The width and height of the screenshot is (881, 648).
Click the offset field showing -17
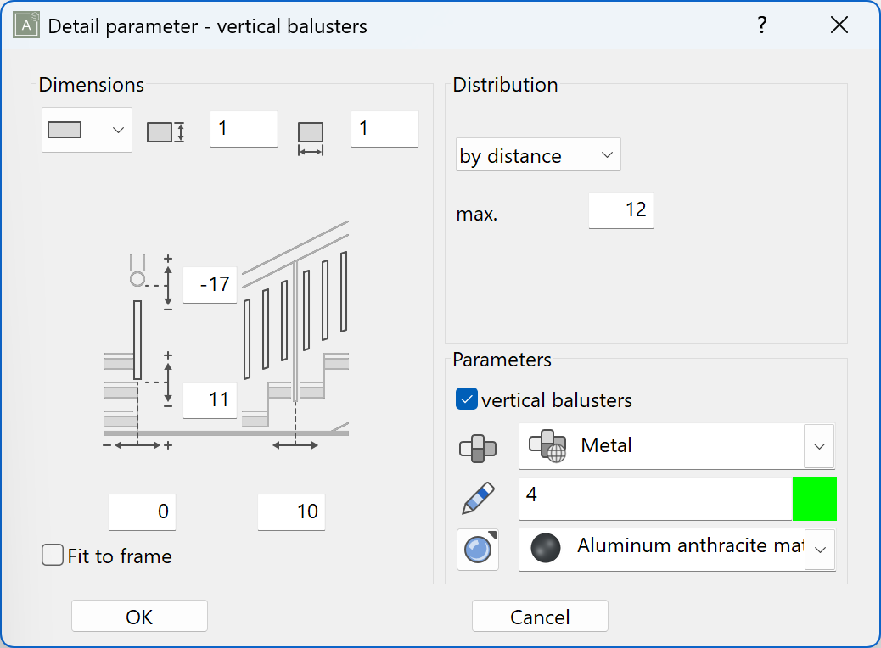[x=210, y=285]
